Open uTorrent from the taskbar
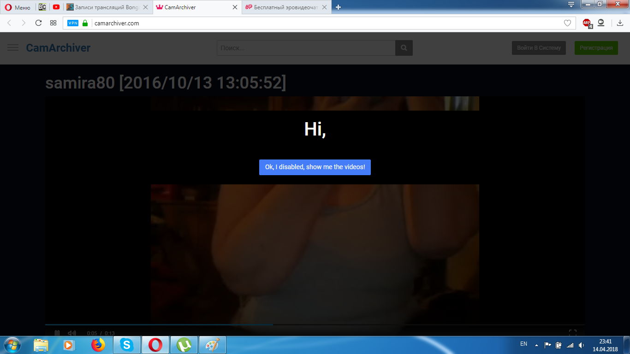Screen dimensions: 630x354 (x=184, y=345)
